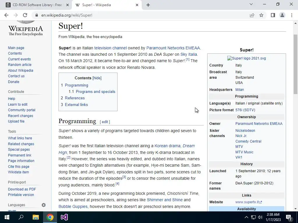Open the Chrome profile avatar

pyautogui.click(x=282, y=15)
